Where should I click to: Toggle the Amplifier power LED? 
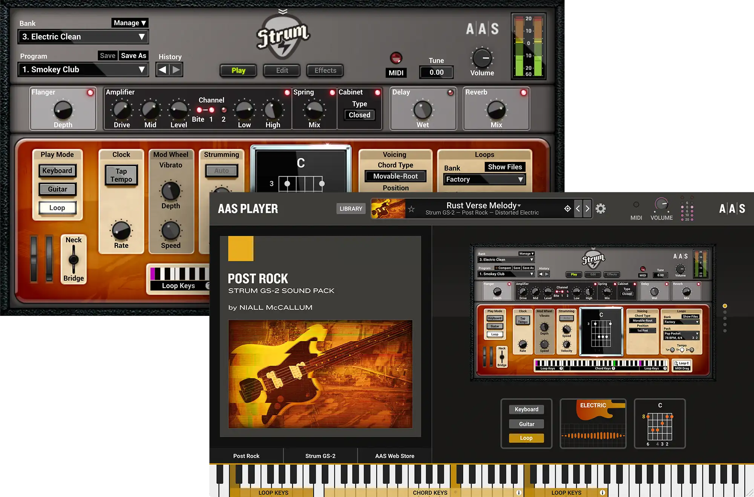click(287, 93)
